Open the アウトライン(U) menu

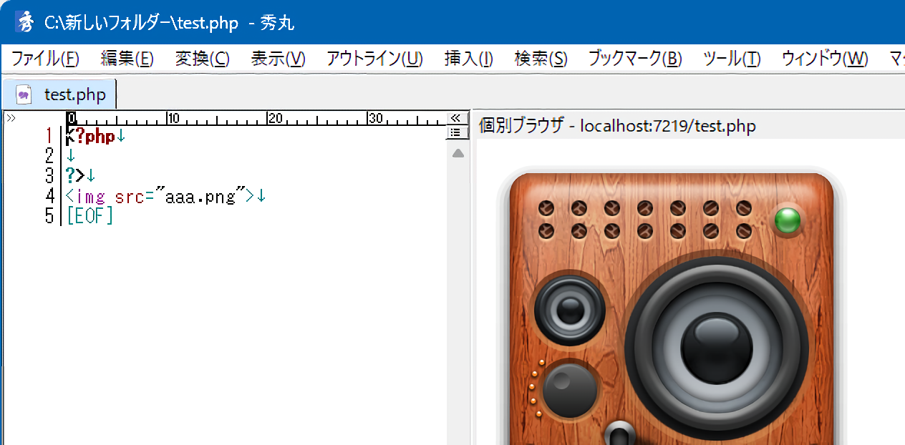click(374, 59)
